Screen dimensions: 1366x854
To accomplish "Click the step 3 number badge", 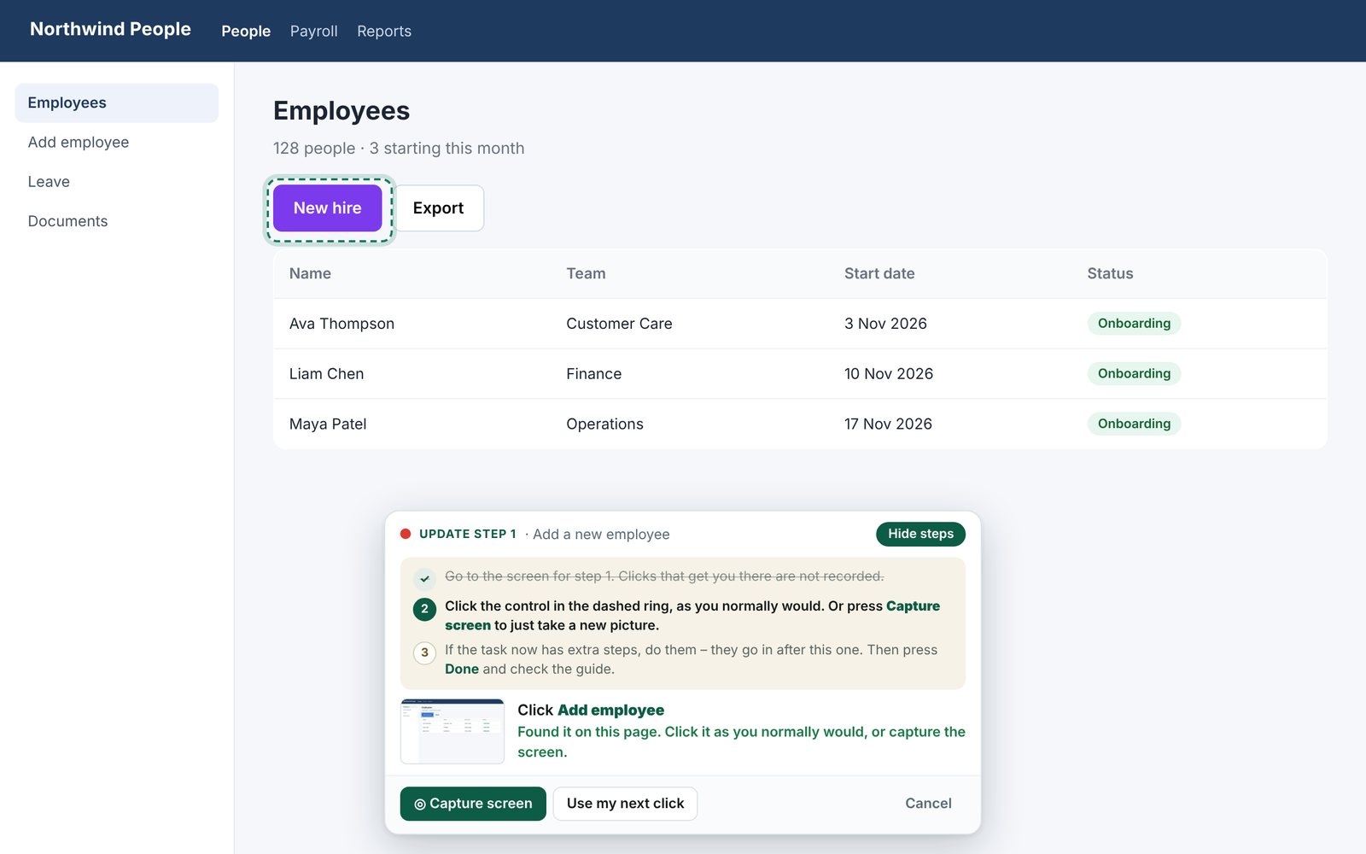I will point(424,652).
